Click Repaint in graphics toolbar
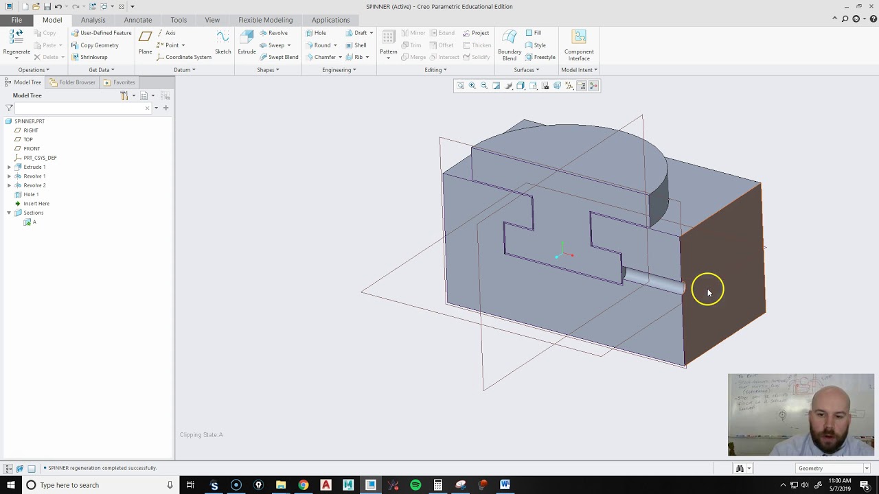The height and width of the screenshot is (494, 879). tap(496, 86)
